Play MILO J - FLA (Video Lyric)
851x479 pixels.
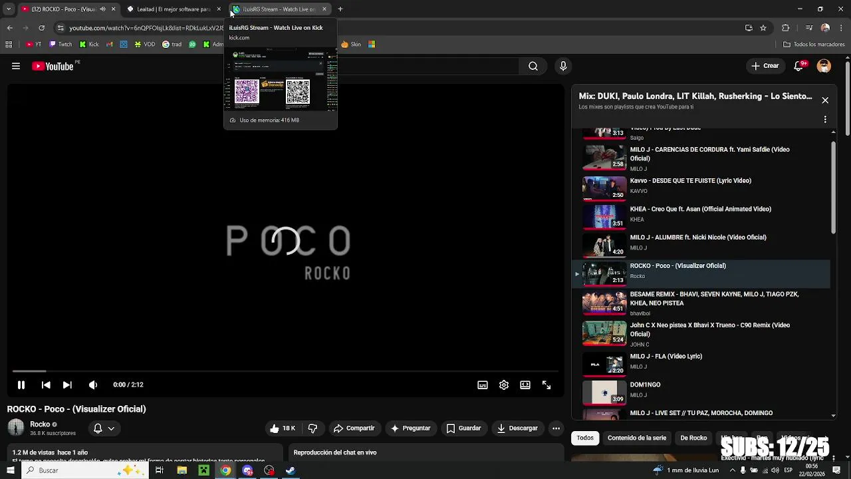pos(701,364)
